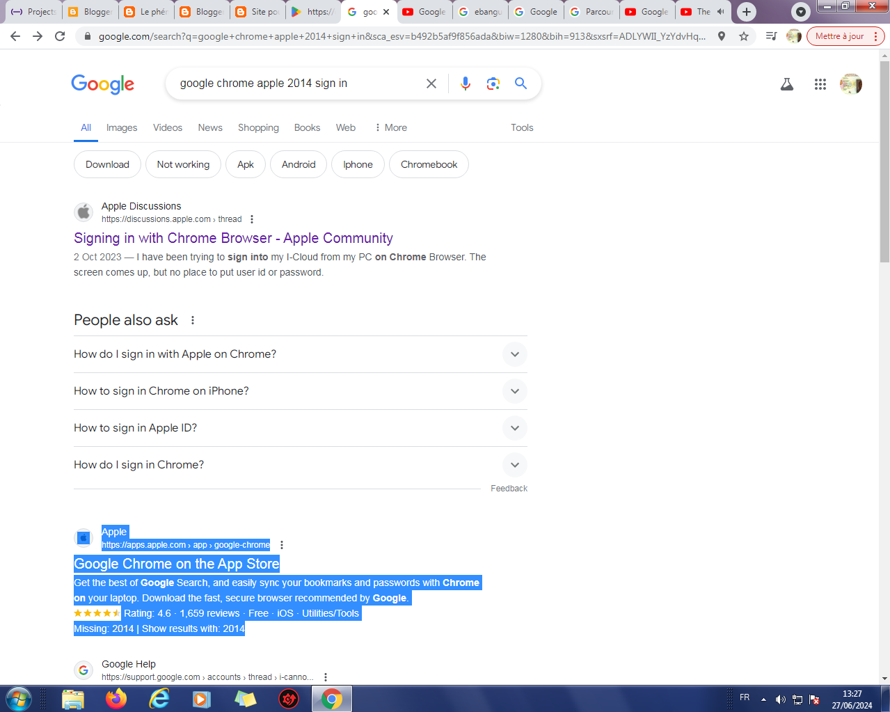This screenshot has height=712, width=890.
Task: Click the Feedback link
Action: coord(509,489)
